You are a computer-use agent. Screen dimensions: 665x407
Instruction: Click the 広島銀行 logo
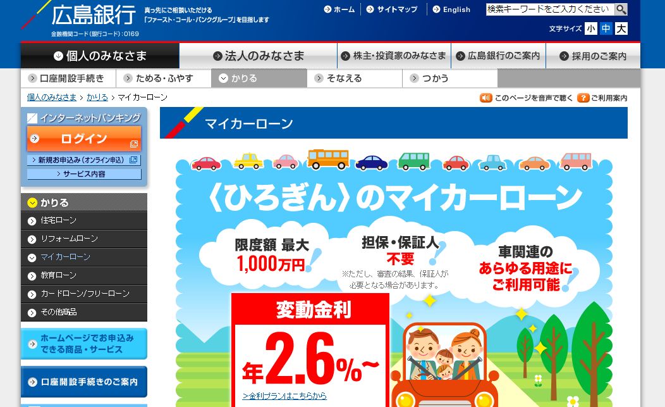tap(94, 15)
